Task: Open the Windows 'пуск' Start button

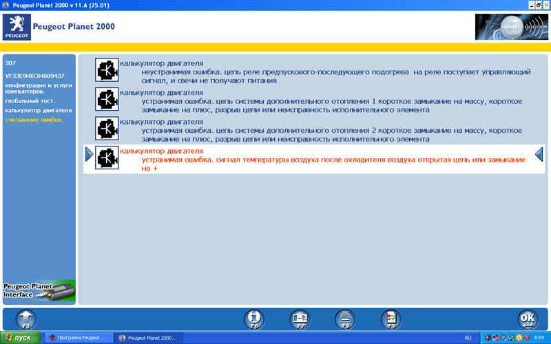Action: pyautogui.click(x=21, y=338)
